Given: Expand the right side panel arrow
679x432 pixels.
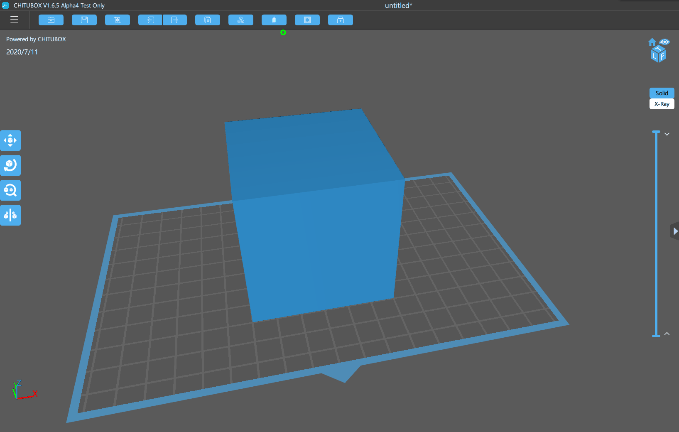Looking at the screenshot, I should [x=675, y=231].
